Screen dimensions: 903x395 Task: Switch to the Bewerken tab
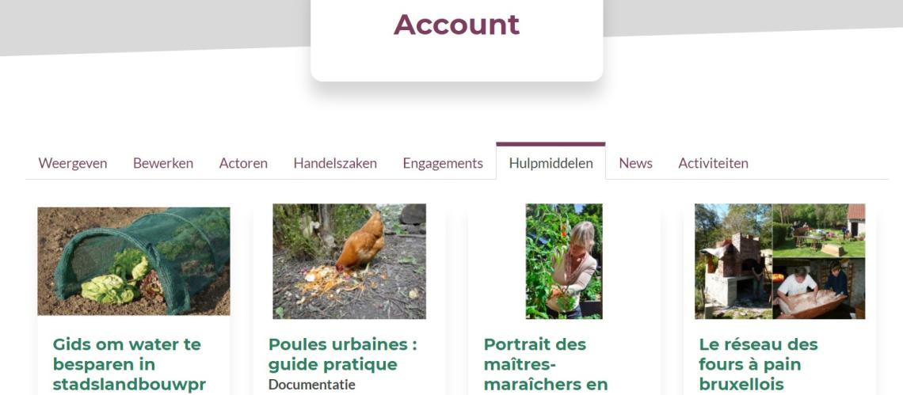click(x=163, y=163)
